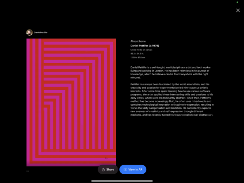Select artist name Daniel Pettifer (b.1979)
244x183 pixels.
(145, 46)
